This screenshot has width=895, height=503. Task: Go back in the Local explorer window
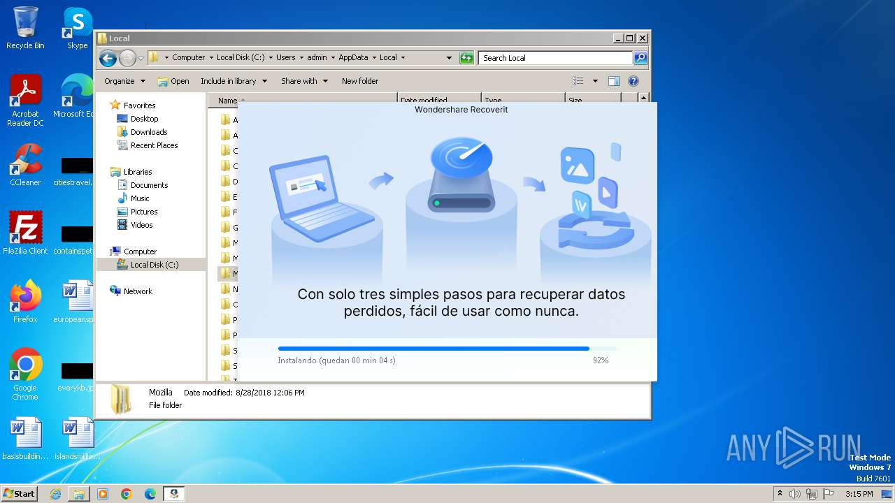108,58
